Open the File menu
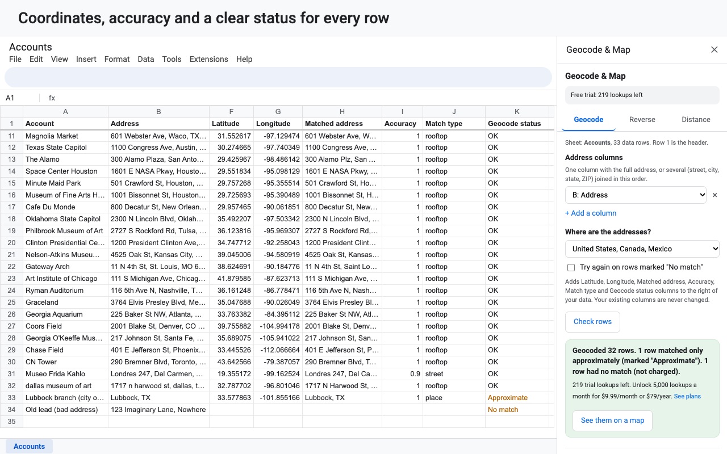Viewport: 727px width, 454px height. coord(15,59)
